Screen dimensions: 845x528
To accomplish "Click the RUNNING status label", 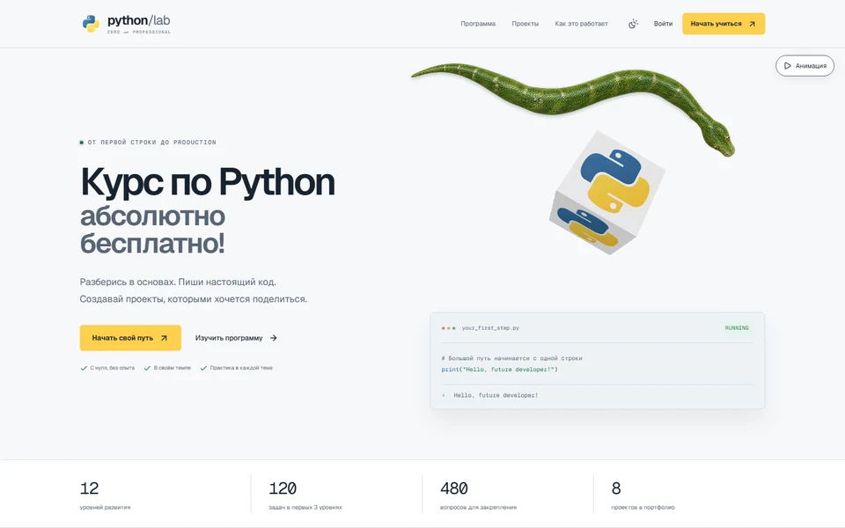I will (737, 327).
